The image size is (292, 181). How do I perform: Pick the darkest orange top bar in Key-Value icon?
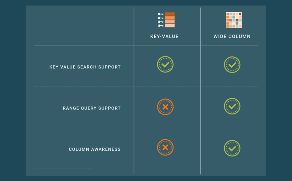170,14
